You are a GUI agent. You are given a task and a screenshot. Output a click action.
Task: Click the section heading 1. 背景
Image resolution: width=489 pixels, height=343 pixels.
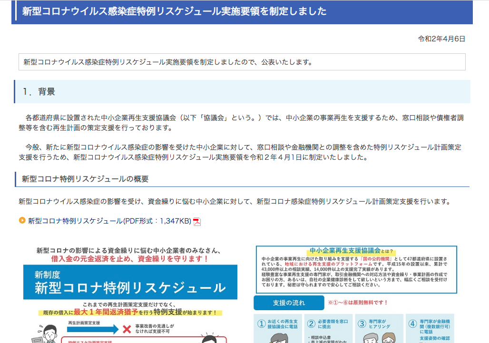242,91
